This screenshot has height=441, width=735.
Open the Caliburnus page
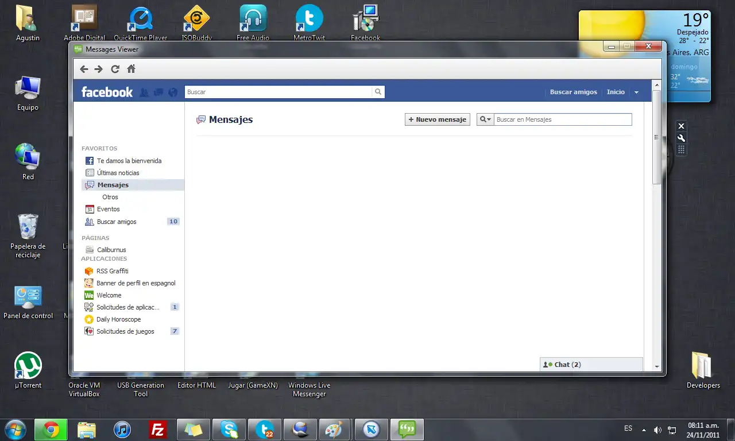tap(111, 250)
